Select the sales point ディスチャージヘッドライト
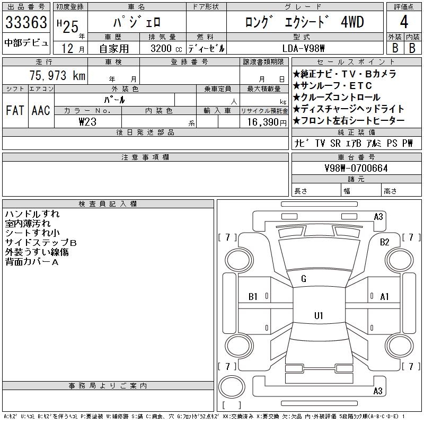Viewport: 424px width, 424px height. click(x=349, y=109)
